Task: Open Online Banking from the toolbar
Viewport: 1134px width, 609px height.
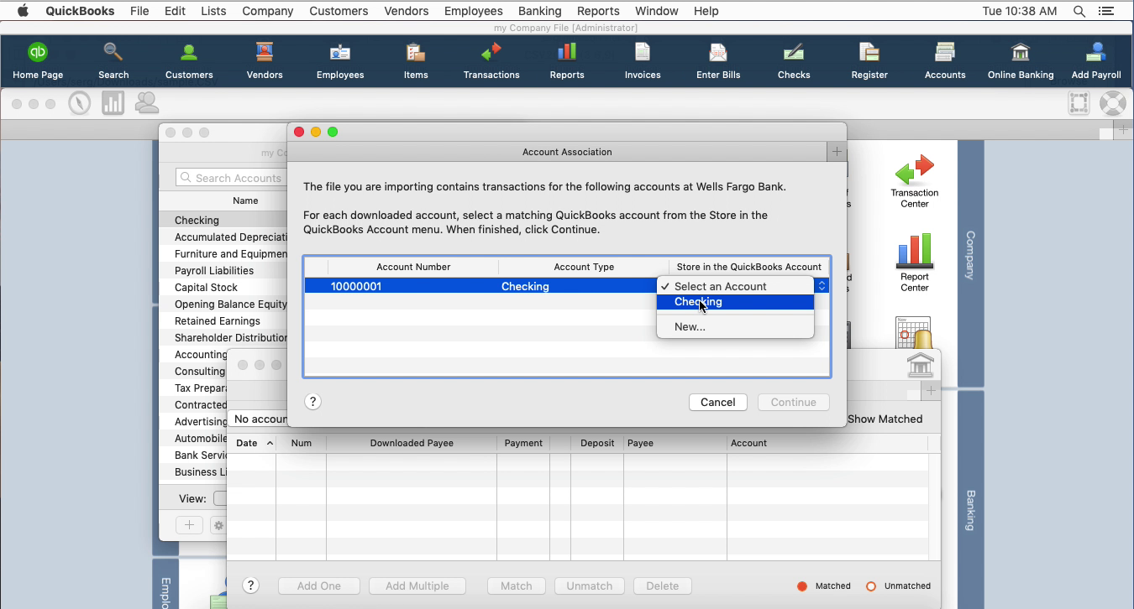Action: 1021,61
